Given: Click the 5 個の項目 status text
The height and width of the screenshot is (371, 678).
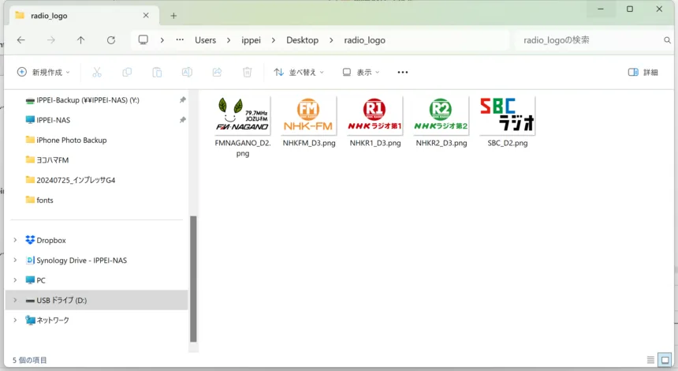Looking at the screenshot, I should [29, 360].
